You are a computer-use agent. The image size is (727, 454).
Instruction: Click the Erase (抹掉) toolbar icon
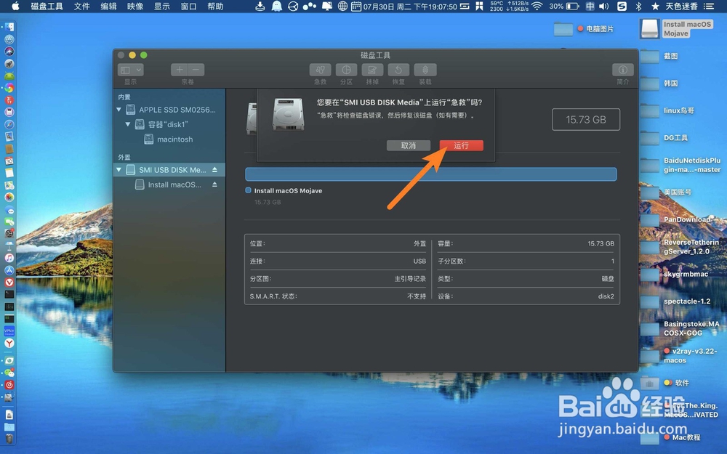point(372,70)
